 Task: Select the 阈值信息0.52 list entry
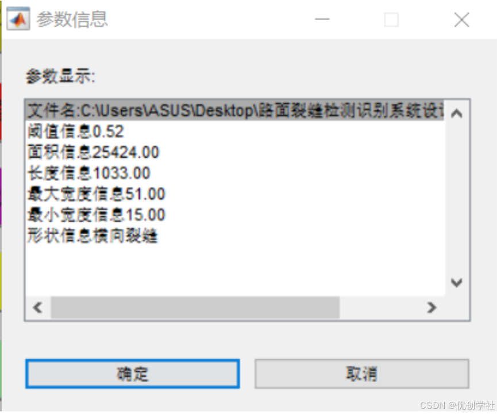pos(235,131)
